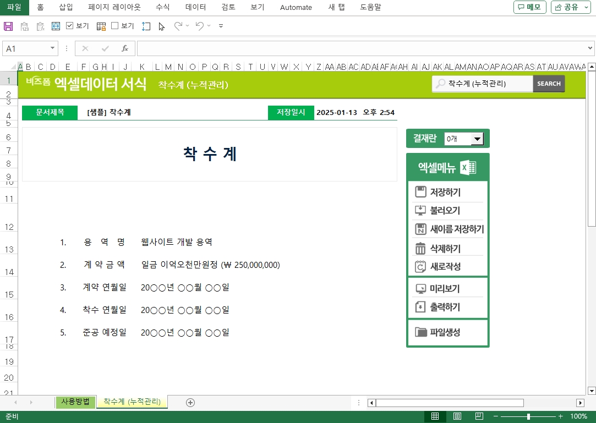Click the horizontal scrollbar thumb
This screenshot has height=423, width=596.
coord(450,403)
